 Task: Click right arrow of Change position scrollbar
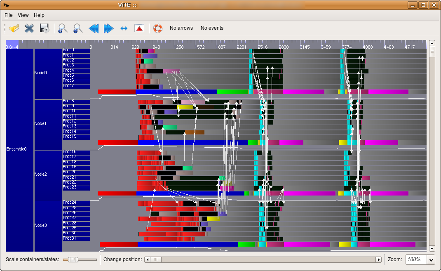[x=378, y=259]
